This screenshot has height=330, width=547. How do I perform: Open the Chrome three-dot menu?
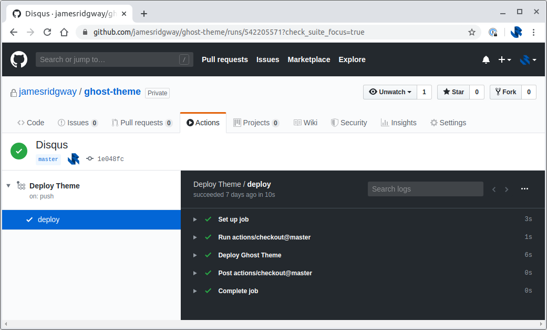pos(533,32)
